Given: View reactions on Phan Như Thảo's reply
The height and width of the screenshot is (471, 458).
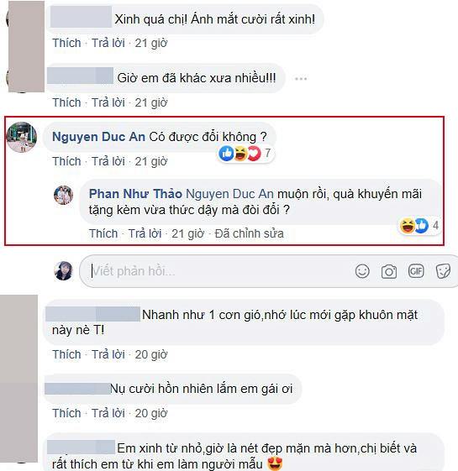Looking at the screenshot, I should pyautogui.click(x=419, y=226).
